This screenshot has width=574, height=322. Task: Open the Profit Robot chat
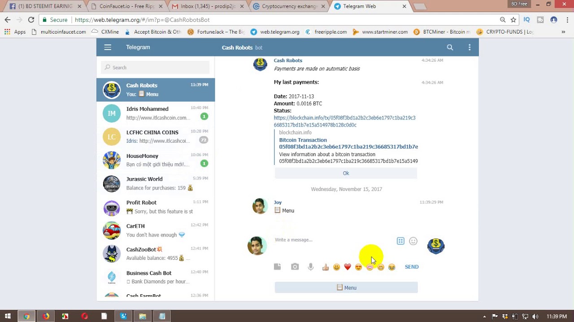point(156,207)
